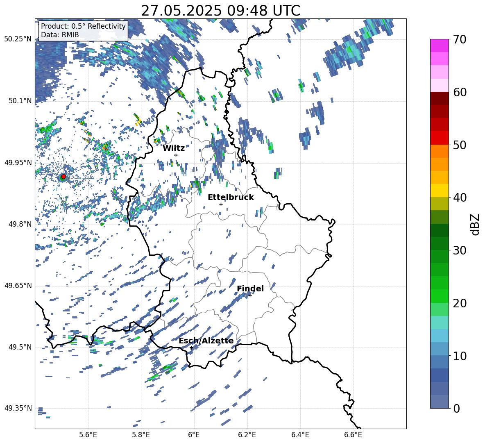Click the yellow band just above 40 dBZ
Screen dimensions: 485x443
click(439, 191)
